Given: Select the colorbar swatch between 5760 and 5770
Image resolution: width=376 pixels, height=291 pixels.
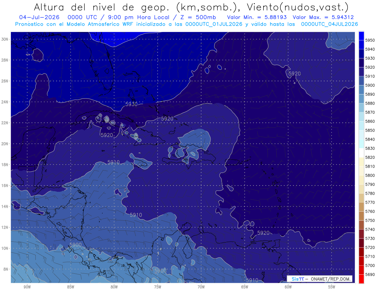Looking at the screenshot, I should pos(361,207).
